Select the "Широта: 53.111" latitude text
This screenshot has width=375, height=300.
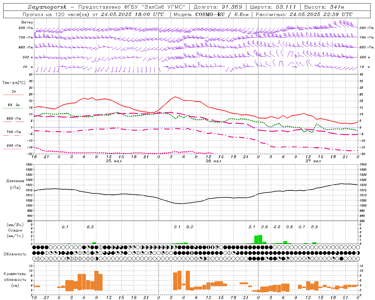pos(273,7)
